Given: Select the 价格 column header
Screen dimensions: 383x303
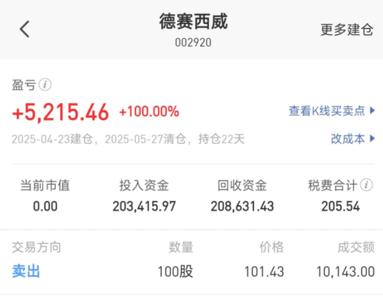Looking at the screenshot, I should [x=272, y=247].
